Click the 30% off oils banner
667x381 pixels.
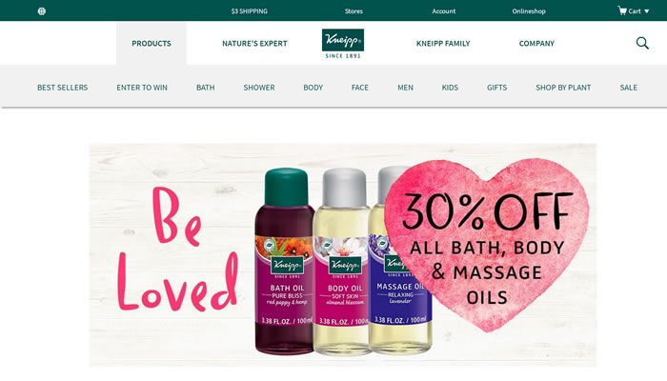coord(343,255)
